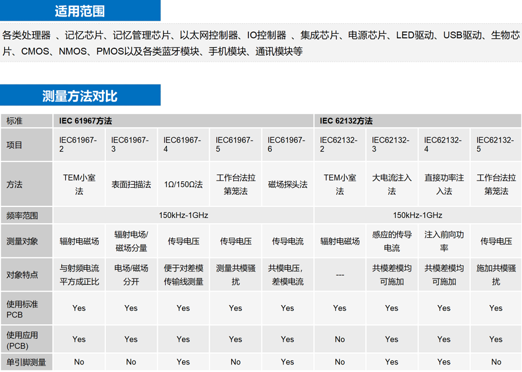Select the 项目 row label
Screen dimensions: 522x372
coord(27,145)
